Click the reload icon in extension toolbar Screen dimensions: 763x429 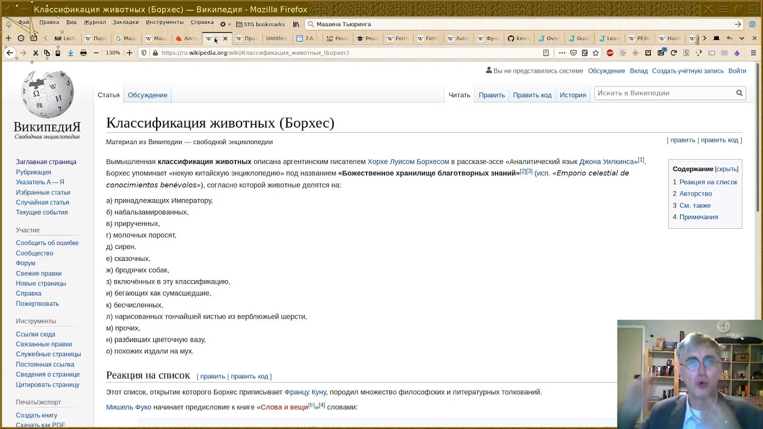674,53
